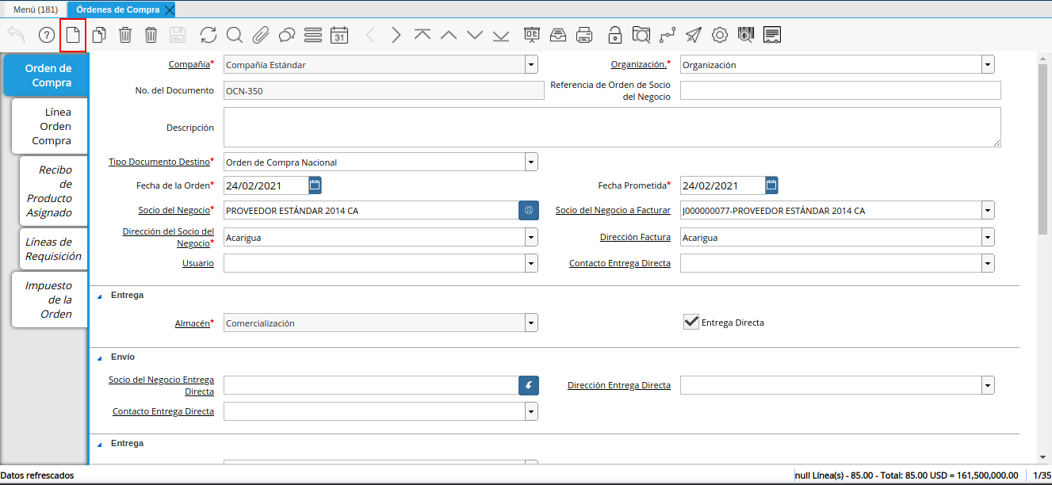Open the Dirección Factura dropdown

coord(988,238)
